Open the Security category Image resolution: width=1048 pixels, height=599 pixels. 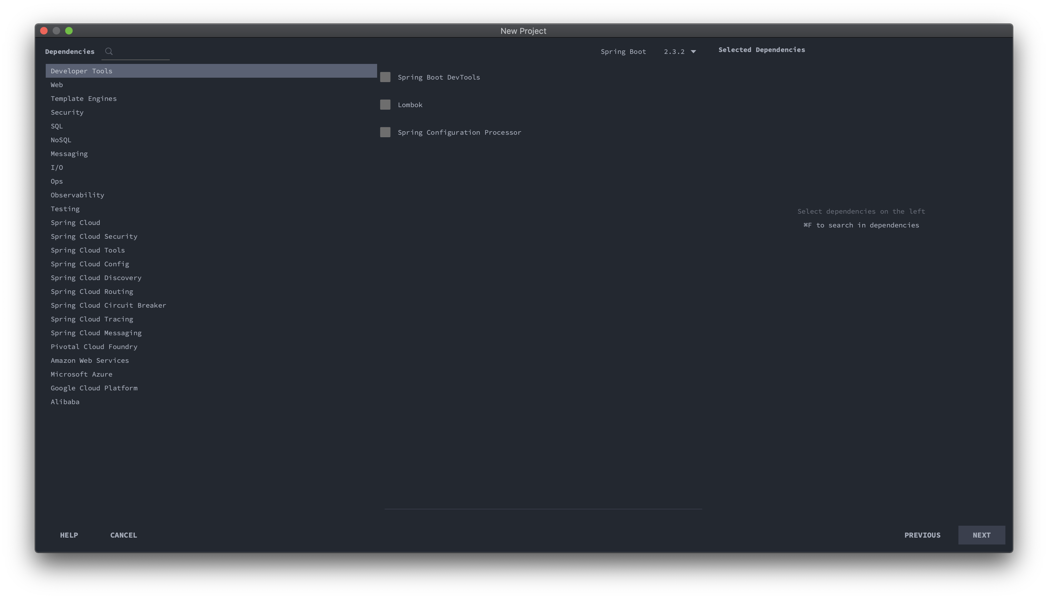coord(211,112)
